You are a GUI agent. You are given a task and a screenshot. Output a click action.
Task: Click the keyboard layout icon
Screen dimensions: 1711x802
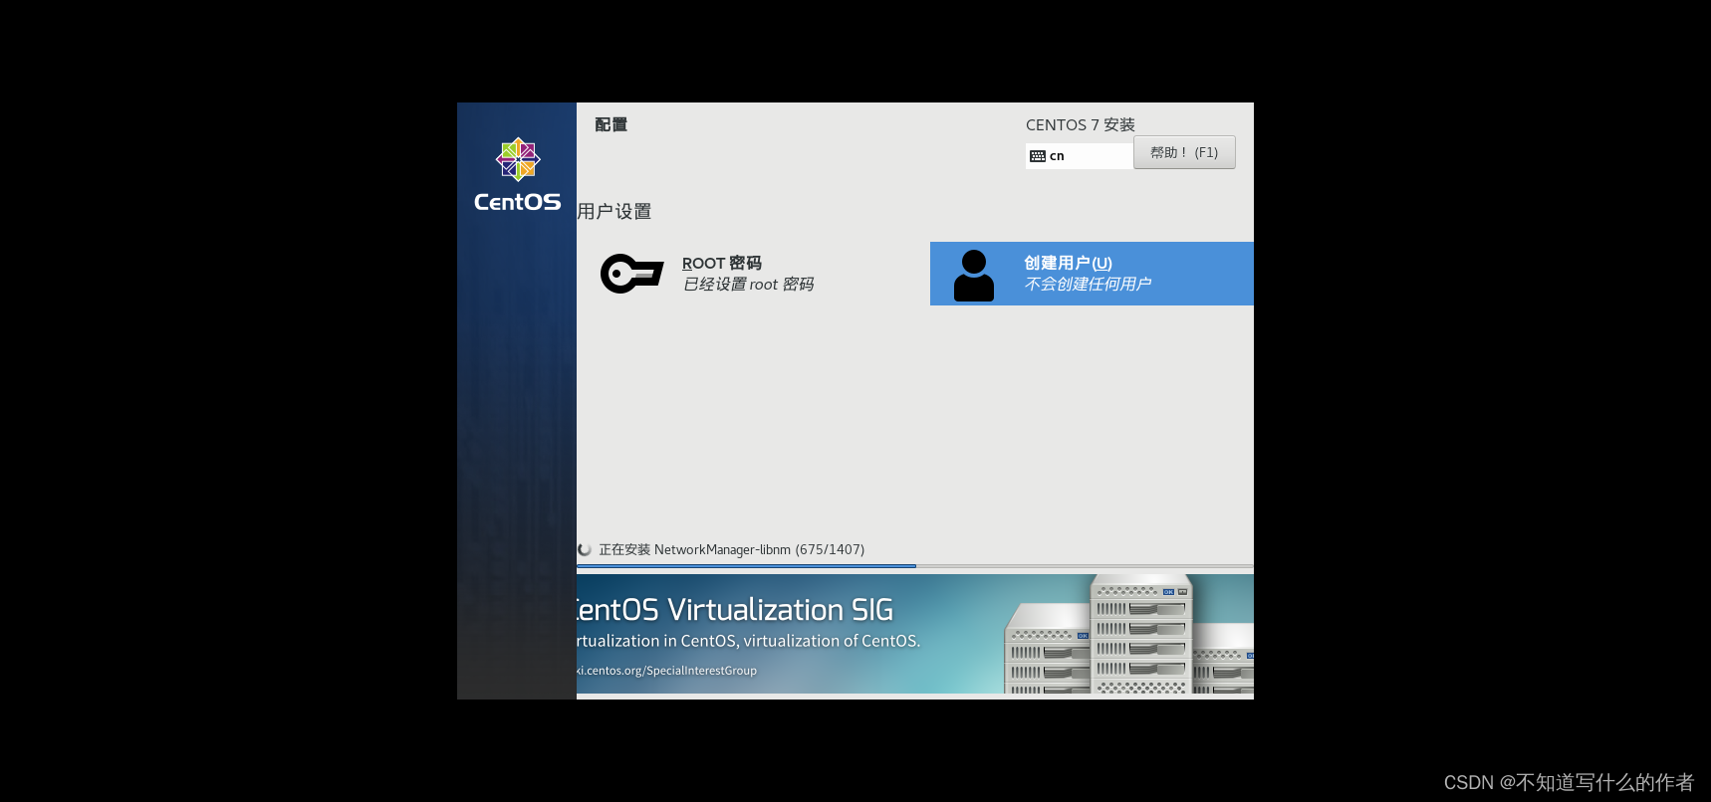pos(1038,156)
